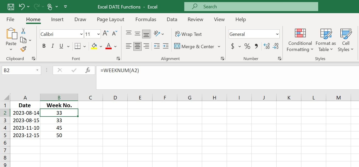Save the workbook
Image resolution: width=359 pixels, height=167 pixels.
point(11,6)
